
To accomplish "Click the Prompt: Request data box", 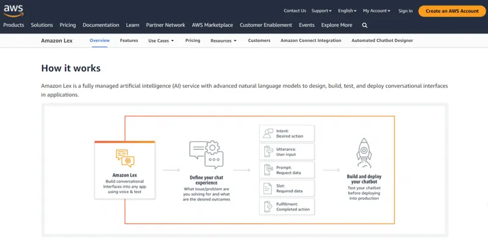I will pos(287,170).
